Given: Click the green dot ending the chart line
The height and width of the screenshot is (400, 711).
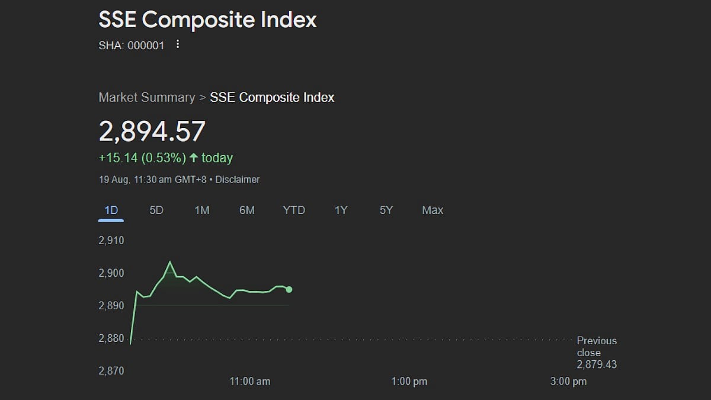Looking at the screenshot, I should click(289, 289).
